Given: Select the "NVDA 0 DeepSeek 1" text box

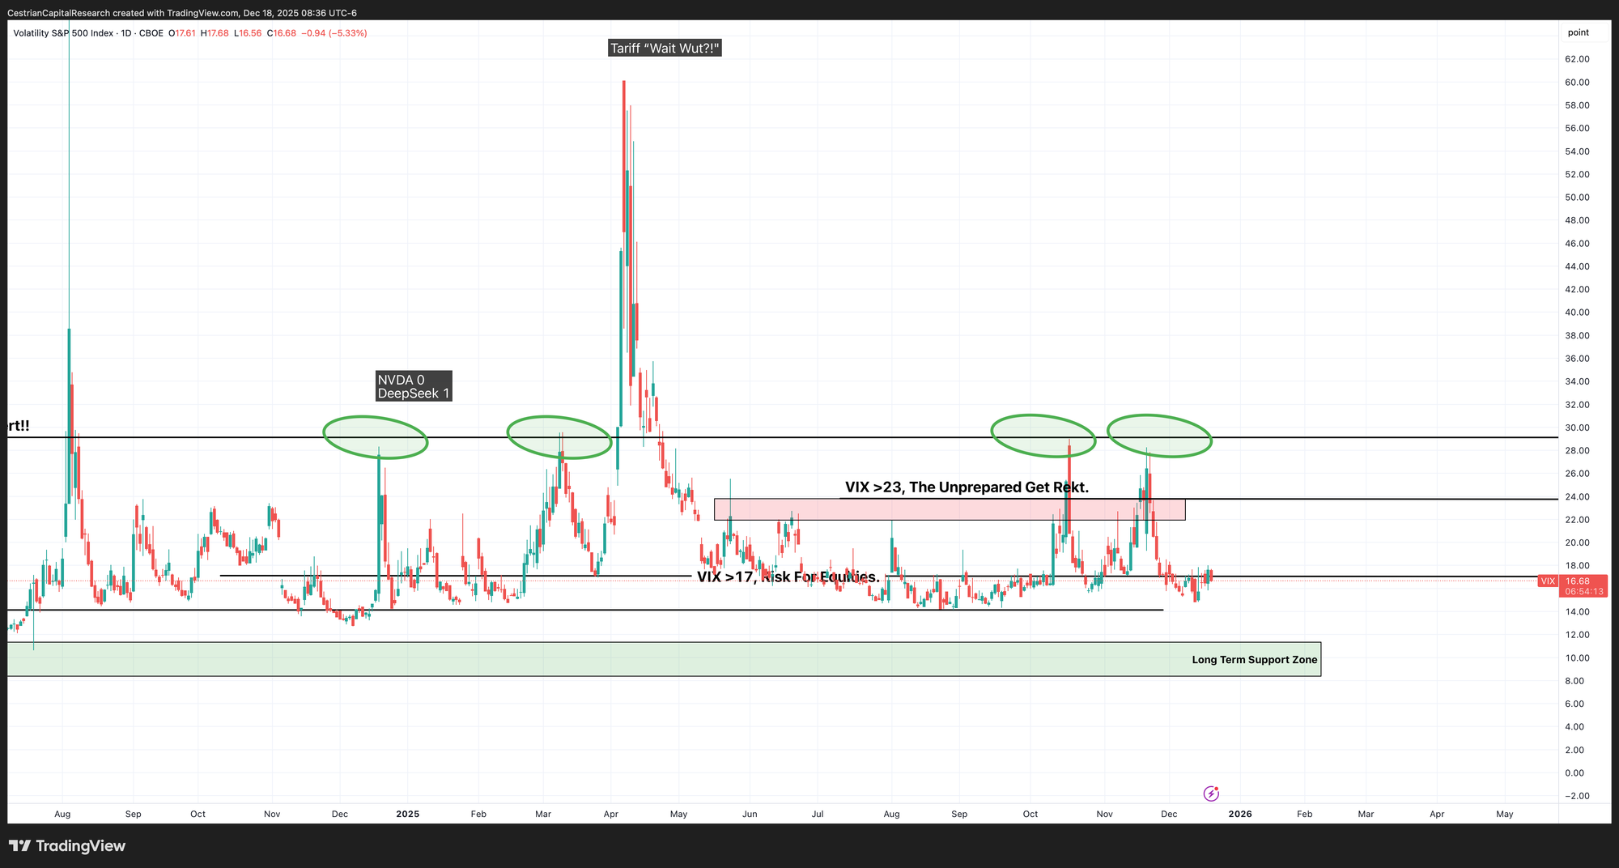Looking at the screenshot, I should coord(414,386).
